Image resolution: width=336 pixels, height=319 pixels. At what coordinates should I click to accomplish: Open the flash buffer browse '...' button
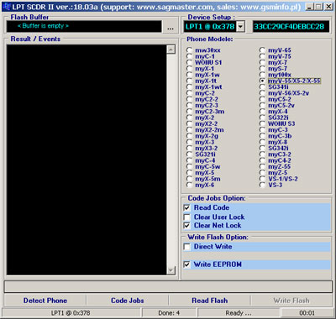coord(171,28)
